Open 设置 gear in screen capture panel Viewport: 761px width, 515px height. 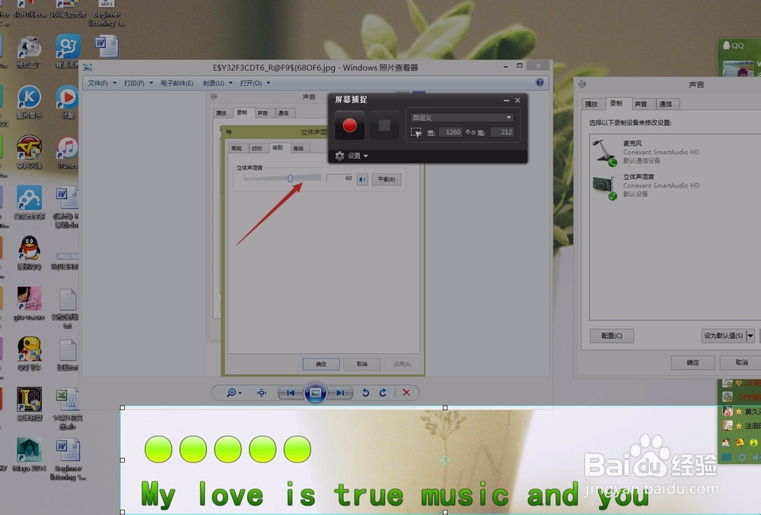339,156
